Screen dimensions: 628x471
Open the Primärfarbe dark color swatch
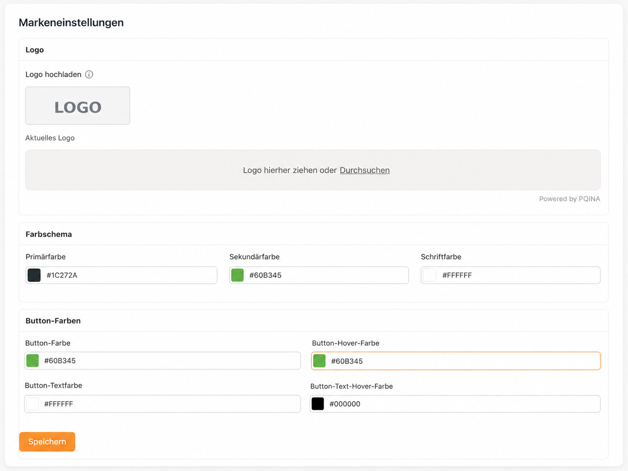point(34,275)
